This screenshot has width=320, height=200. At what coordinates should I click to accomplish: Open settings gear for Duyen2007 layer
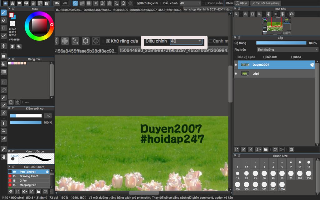tap(312, 65)
